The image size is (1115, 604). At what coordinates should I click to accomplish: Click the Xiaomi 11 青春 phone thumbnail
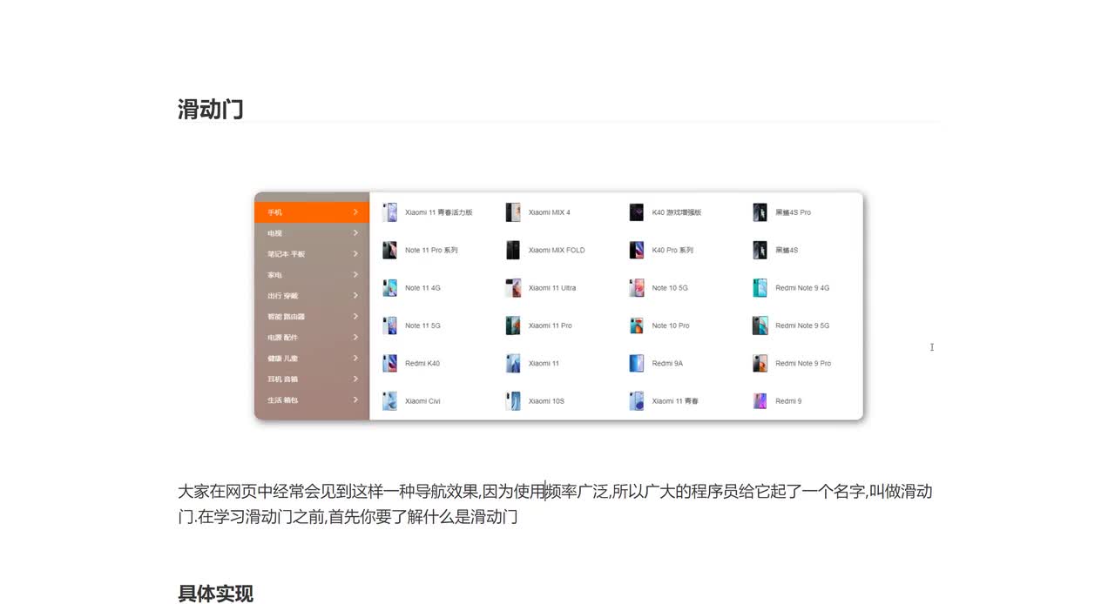[637, 401]
